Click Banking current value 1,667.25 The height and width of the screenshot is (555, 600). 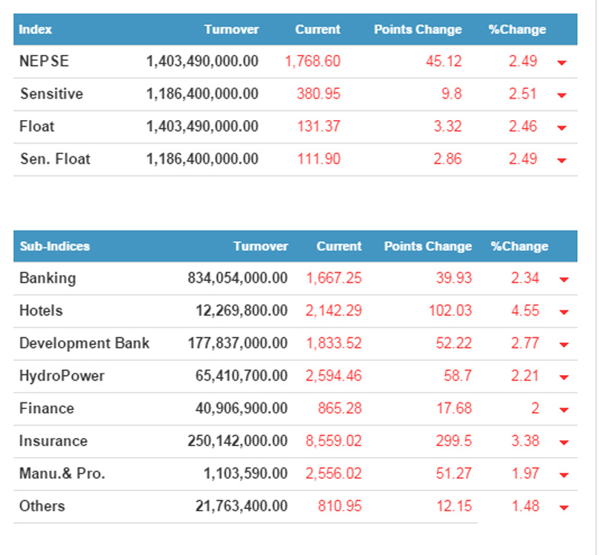[333, 279]
